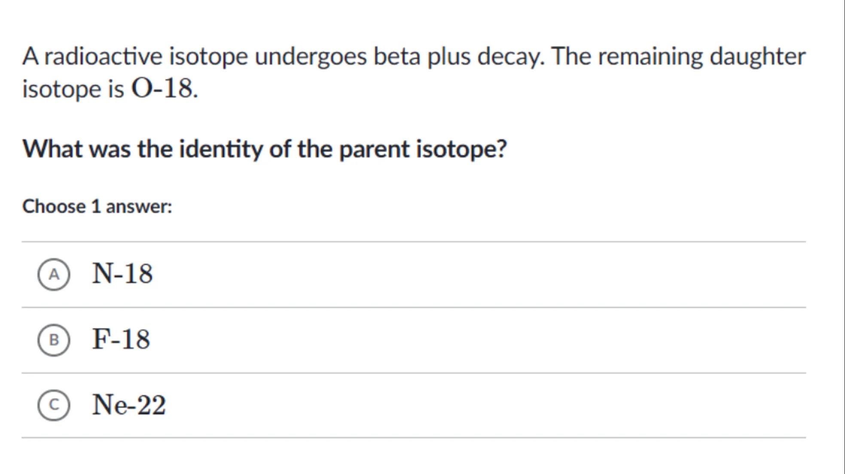Click the O-18 isotope text
Viewport: 845px width, 474px height.
click(x=163, y=89)
